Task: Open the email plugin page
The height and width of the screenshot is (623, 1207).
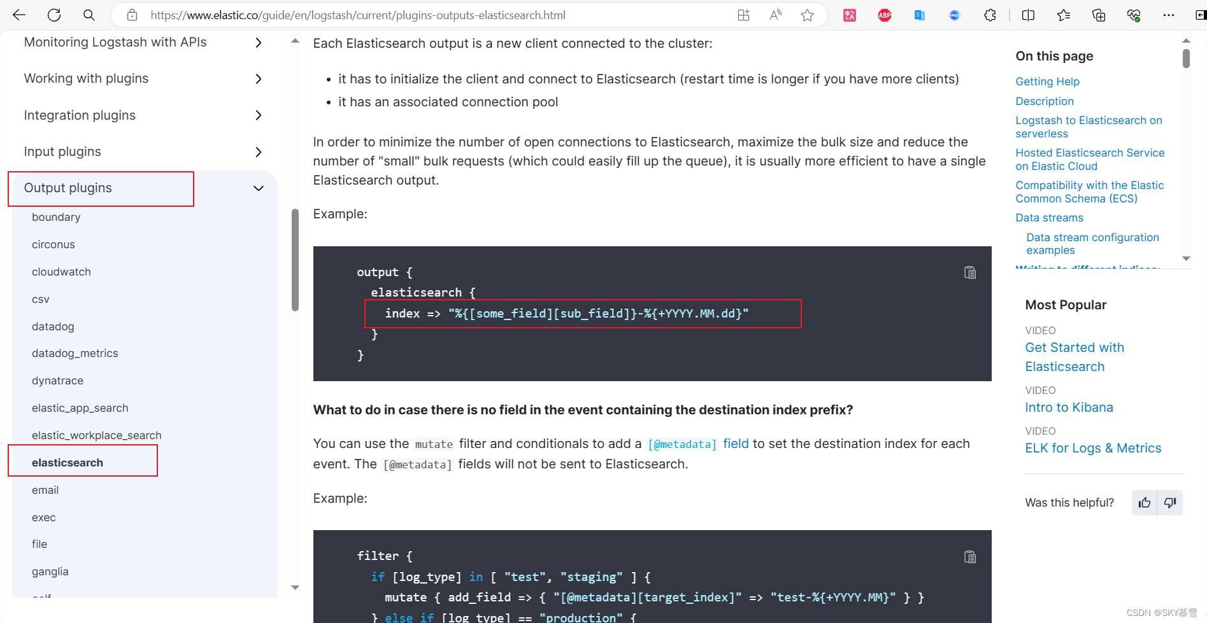Action: click(45, 490)
